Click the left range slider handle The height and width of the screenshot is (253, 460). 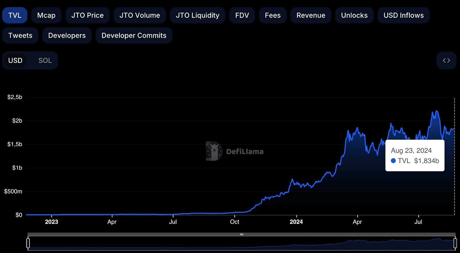click(x=28, y=243)
